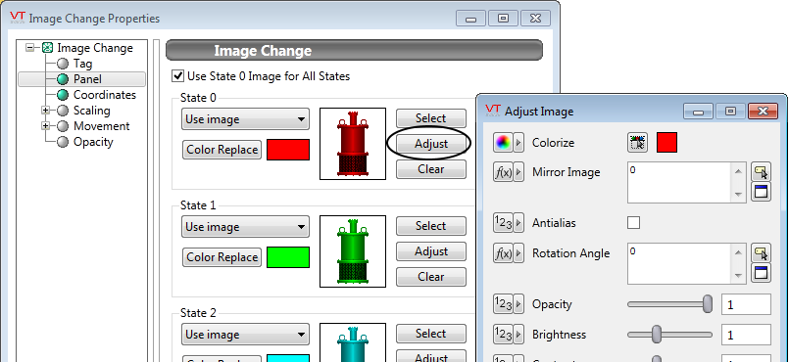789x362 pixels.
Task: Select Coordinates in the properties tree
Action: coord(105,95)
